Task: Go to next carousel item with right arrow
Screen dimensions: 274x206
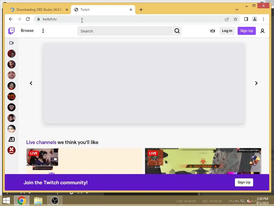Action: [256, 83]
